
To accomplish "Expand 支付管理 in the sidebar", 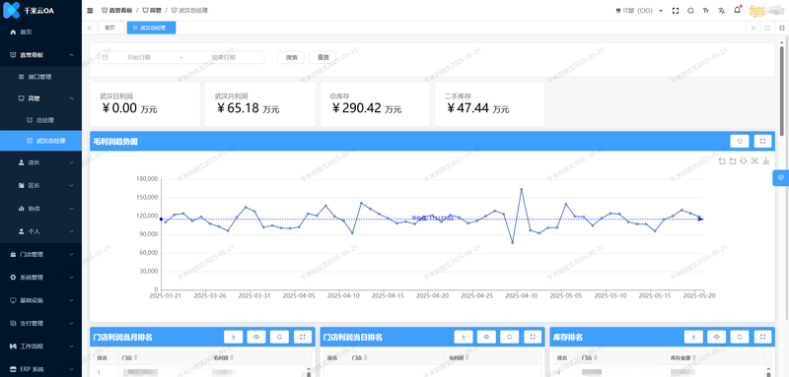I will pos(40,323).
